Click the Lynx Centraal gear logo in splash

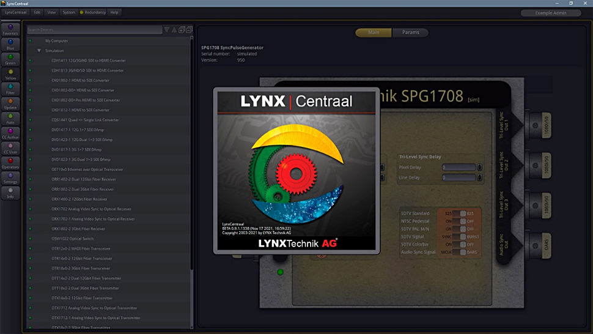pos(296,174)
